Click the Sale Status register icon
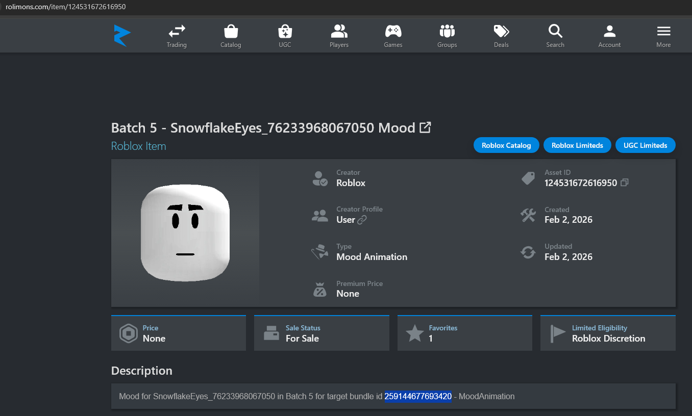 pos(271,333)
